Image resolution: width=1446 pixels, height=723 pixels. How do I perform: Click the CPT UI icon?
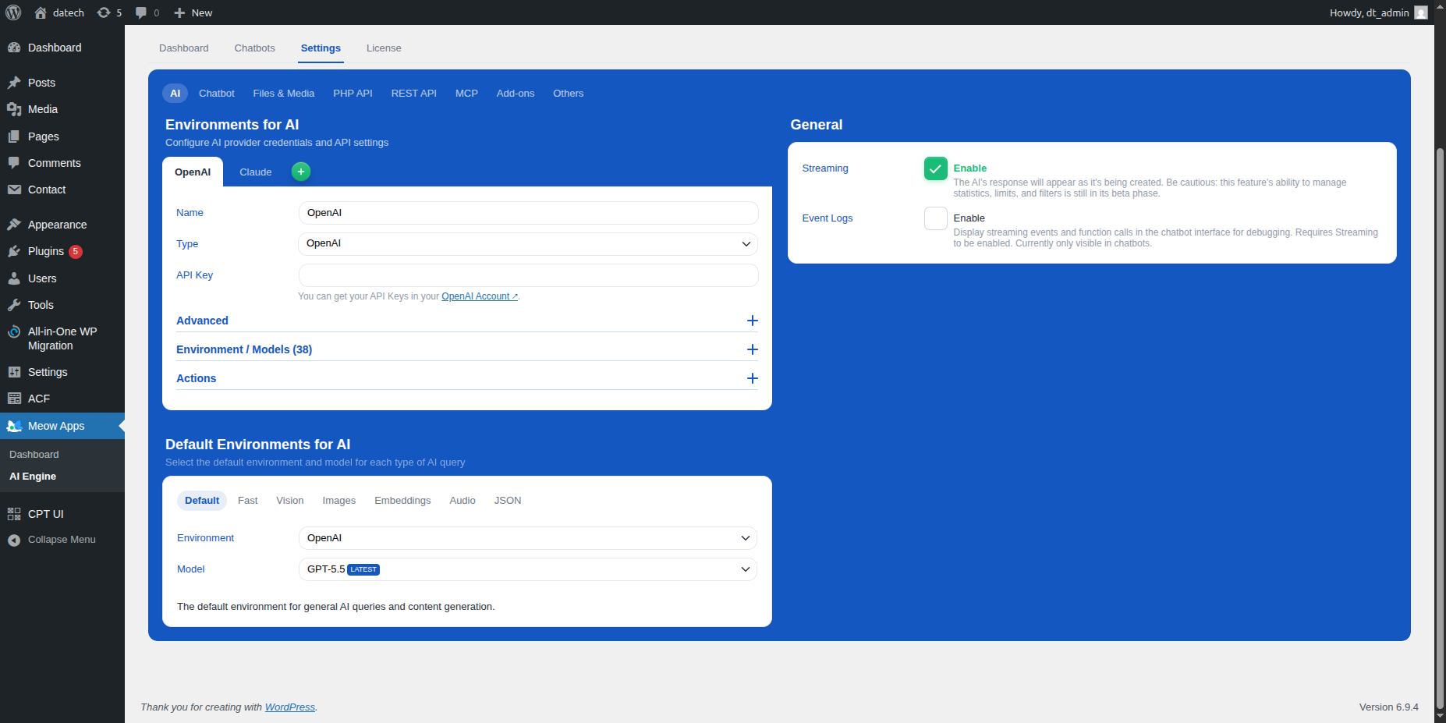point(14,514)
